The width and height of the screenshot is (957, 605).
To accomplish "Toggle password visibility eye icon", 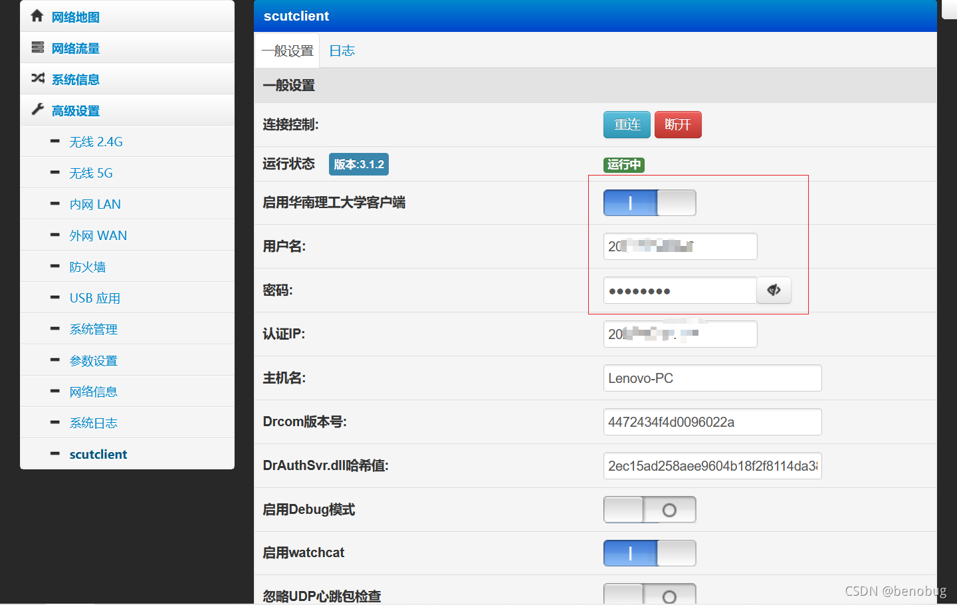I will (x=774, y=290).
